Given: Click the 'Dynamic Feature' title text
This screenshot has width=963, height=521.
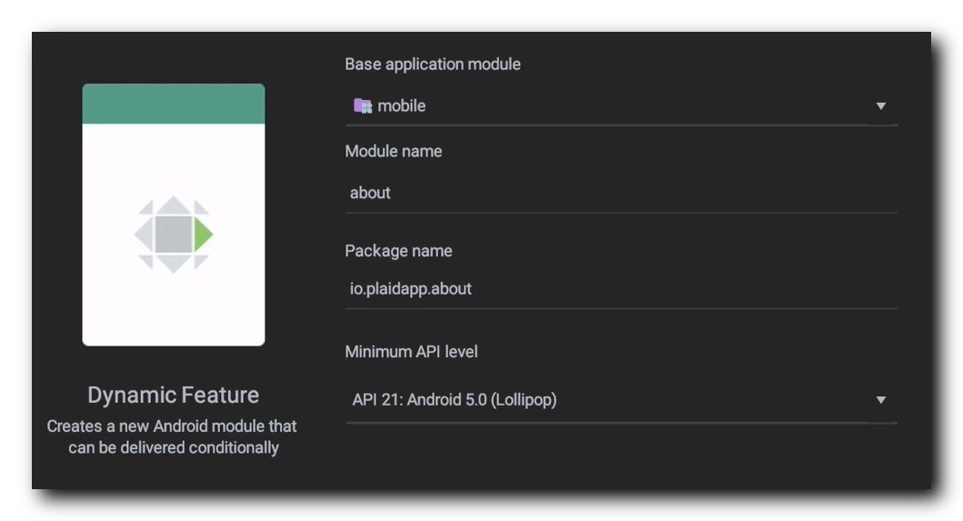Looking at the screenshot, I should point(173,395).
